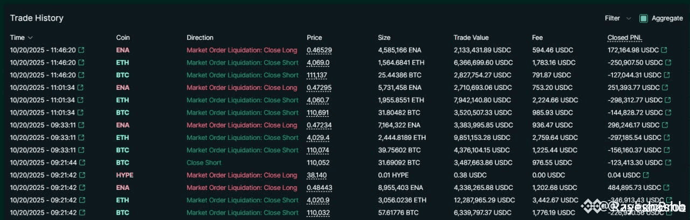Image resolution: width=690 pixels, height=220 pixels.
Task: Open the Filter dropdown
Action: pyautogui.click(x=618, y=18)
